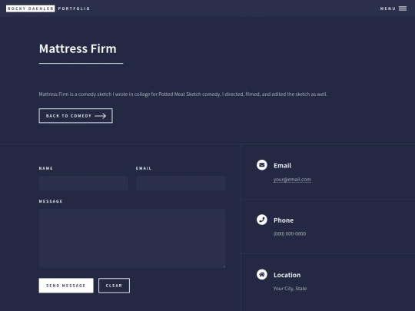Focus the Email input field

(181, 183)
